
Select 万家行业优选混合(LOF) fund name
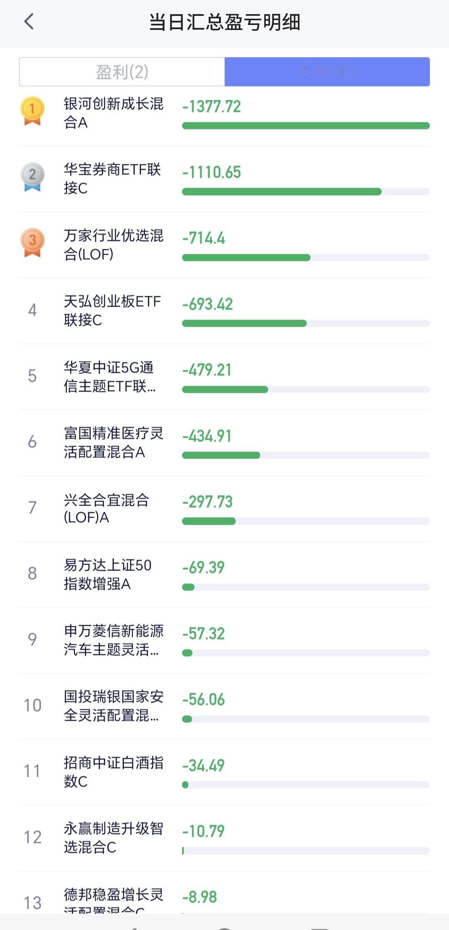[x=113, y=245]
